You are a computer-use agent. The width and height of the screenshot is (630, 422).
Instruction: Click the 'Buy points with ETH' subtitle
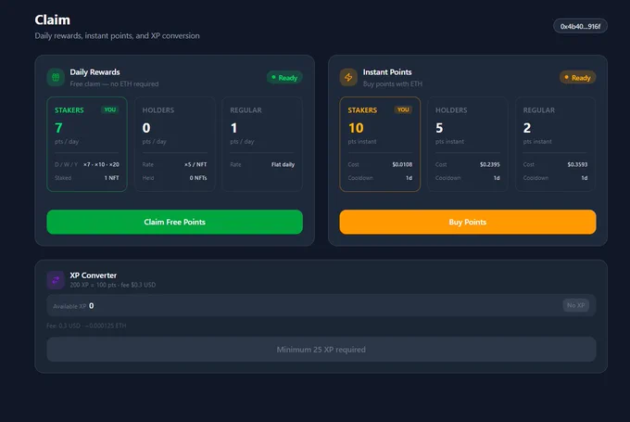click(x=393, y=83)
